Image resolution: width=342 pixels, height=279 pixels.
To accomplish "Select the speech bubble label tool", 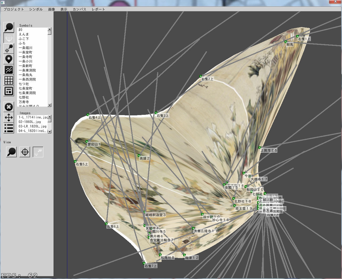I will point(9,27).
